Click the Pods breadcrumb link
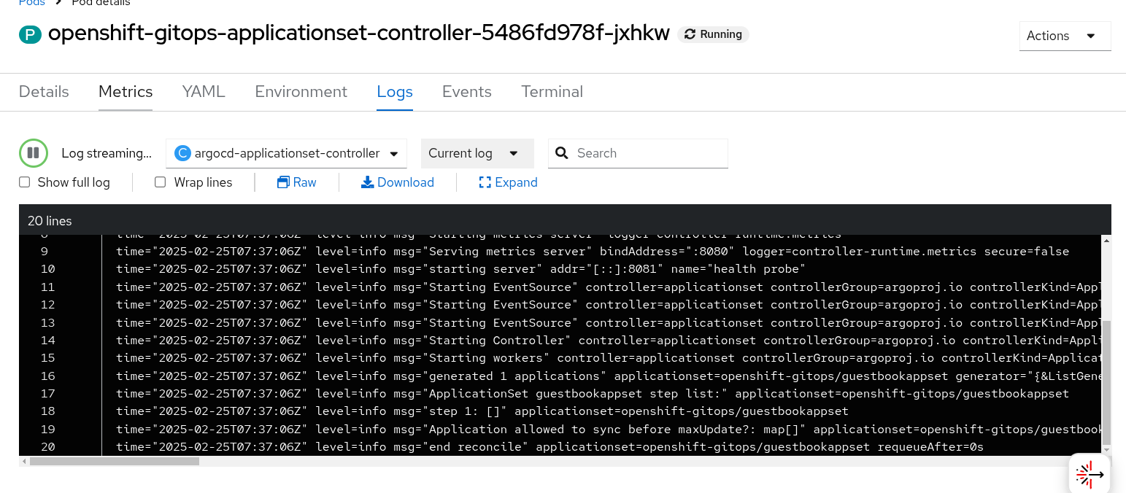 [x=32, y=3]
